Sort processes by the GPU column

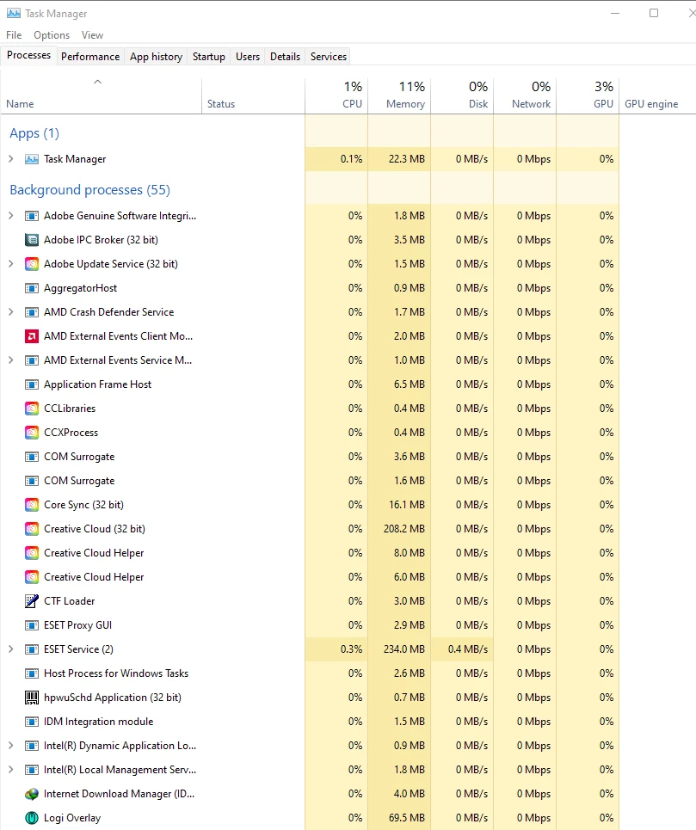coord(588,95)
